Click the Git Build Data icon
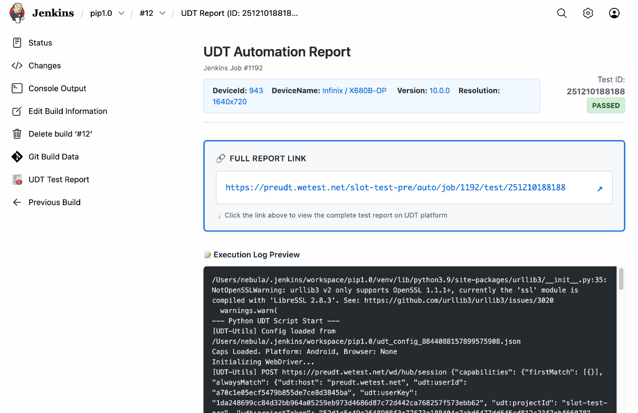This screenshot has height=413, width=638. [17, 157]
